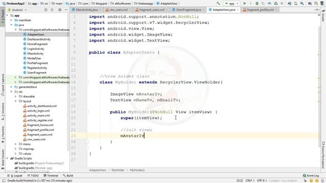This screenshot has width=326, height=183.
Task: Hide the Project panel with minus icon
Action: coord(66,10)
